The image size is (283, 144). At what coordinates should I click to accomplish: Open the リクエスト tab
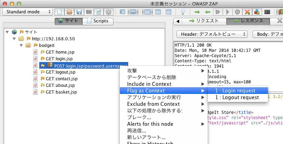tap(204, 21)
